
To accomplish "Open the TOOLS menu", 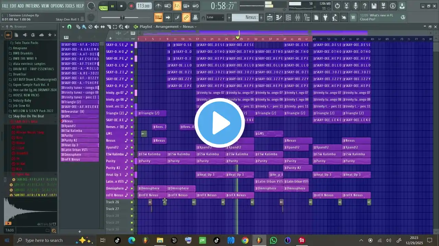I will pos(70,6).
